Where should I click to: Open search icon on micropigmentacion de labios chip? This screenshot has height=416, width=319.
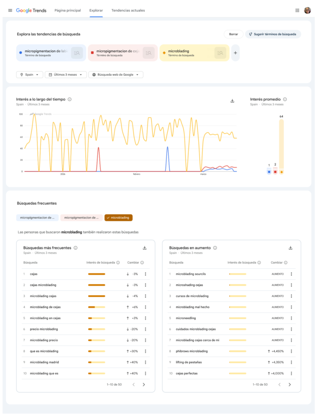(x=77, y=53)
